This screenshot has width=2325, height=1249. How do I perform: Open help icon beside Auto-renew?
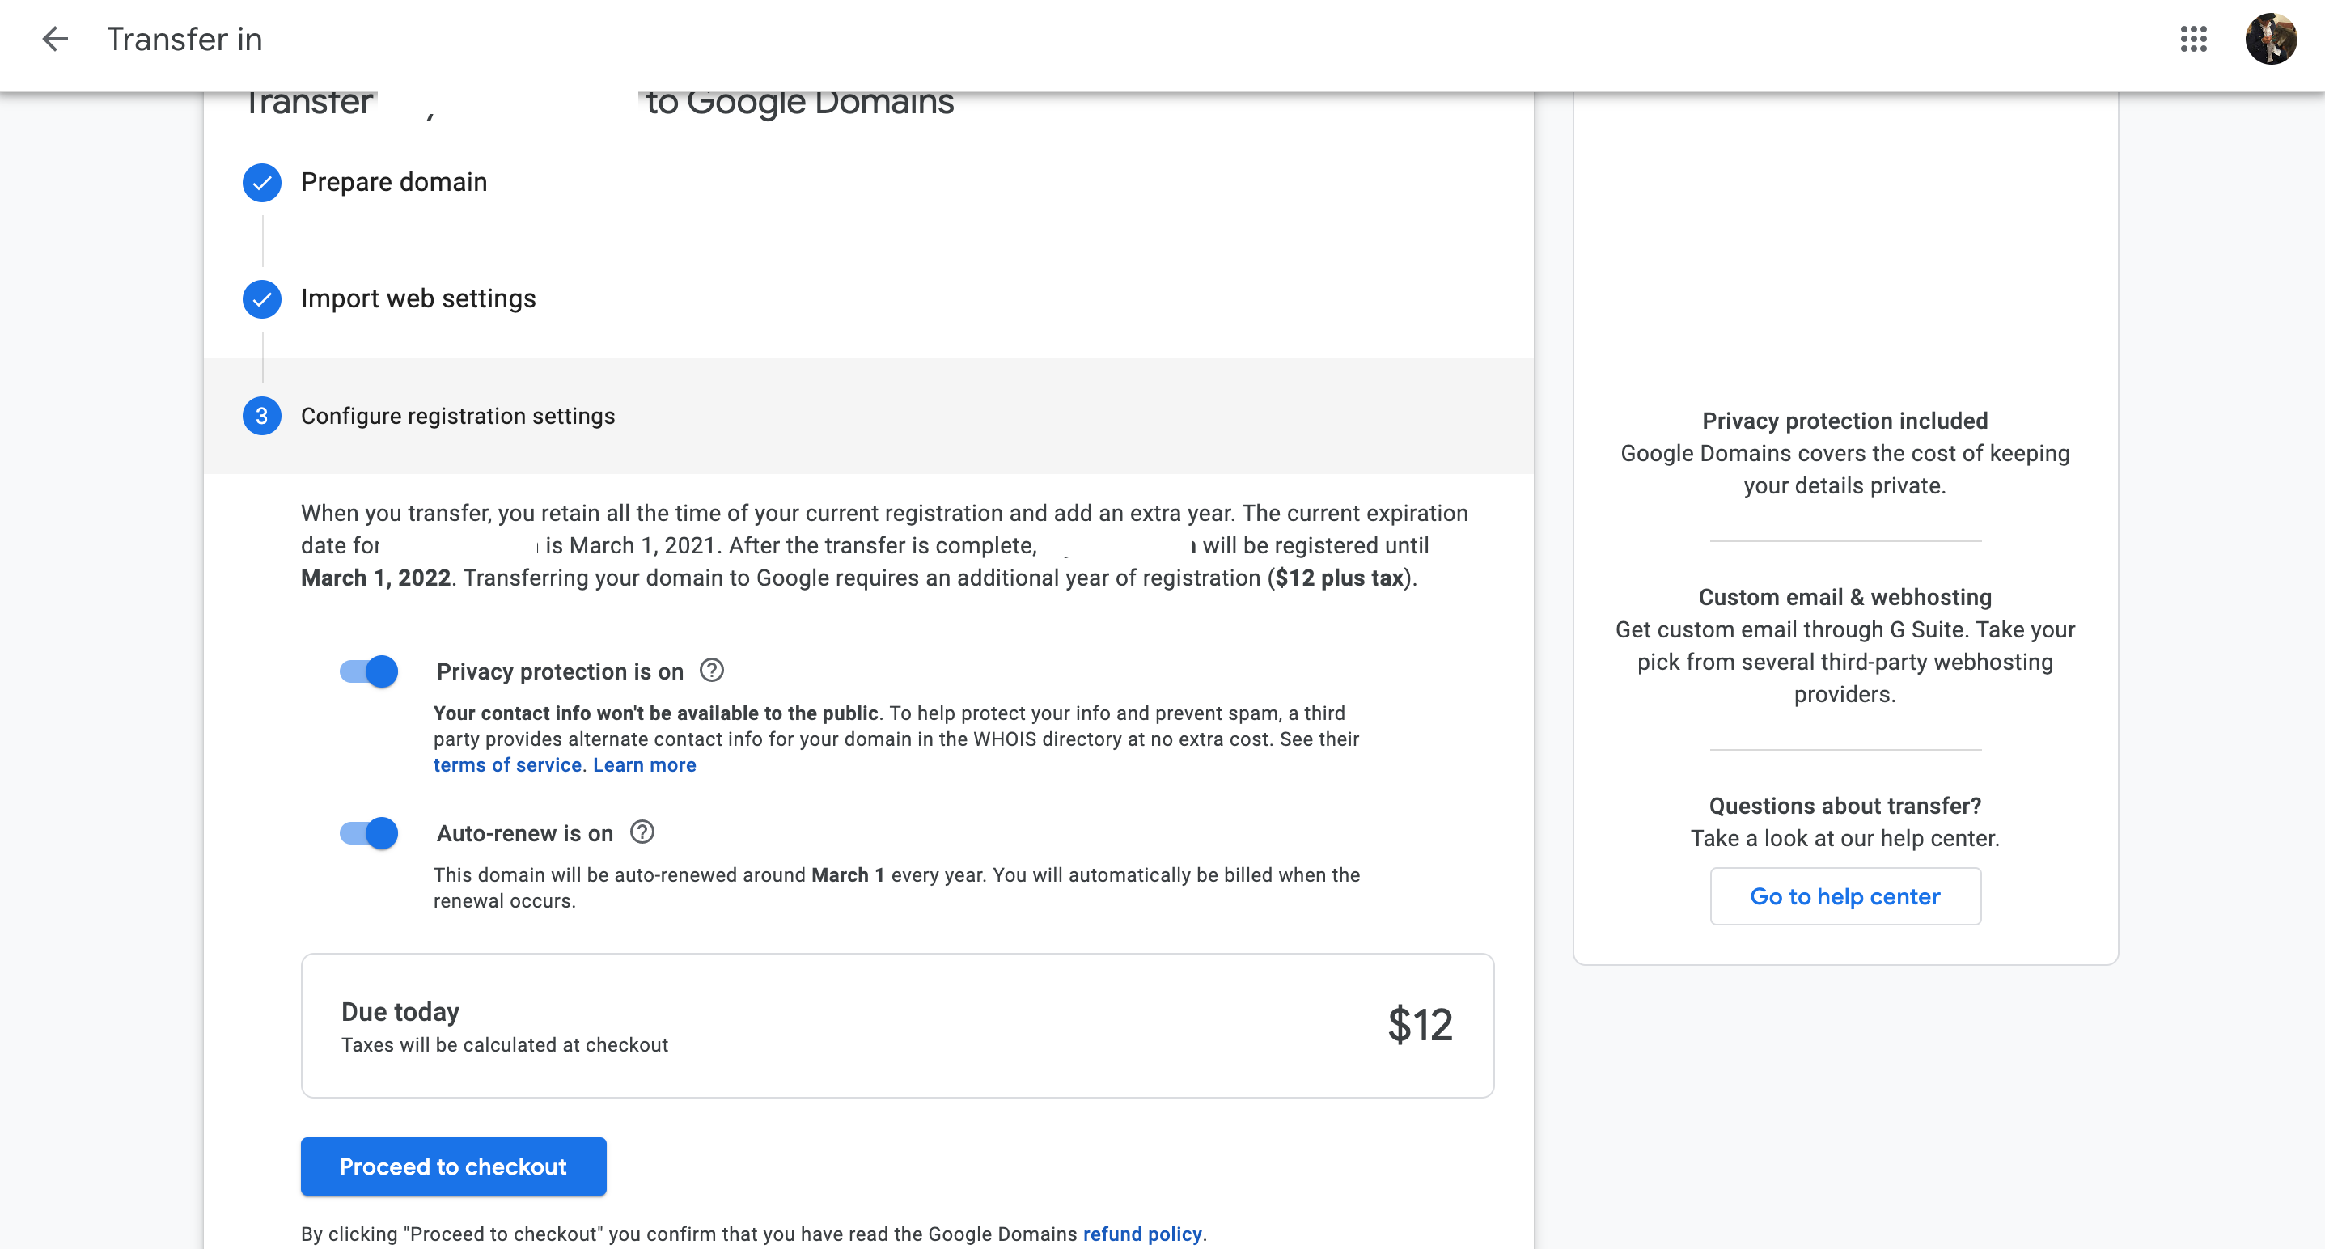pos(642,832)
